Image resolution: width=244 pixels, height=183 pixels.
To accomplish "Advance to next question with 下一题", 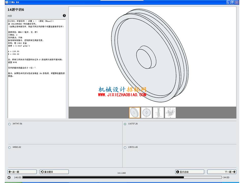I will (222, 172).
